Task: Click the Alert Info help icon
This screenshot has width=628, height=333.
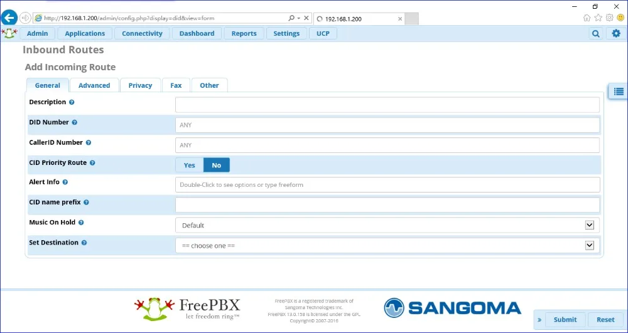Action: coord(65,182)
